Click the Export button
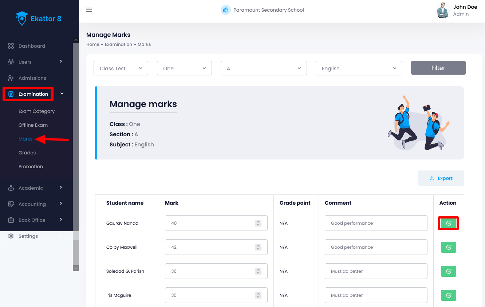The image size is (485, 307). [441, 178]
